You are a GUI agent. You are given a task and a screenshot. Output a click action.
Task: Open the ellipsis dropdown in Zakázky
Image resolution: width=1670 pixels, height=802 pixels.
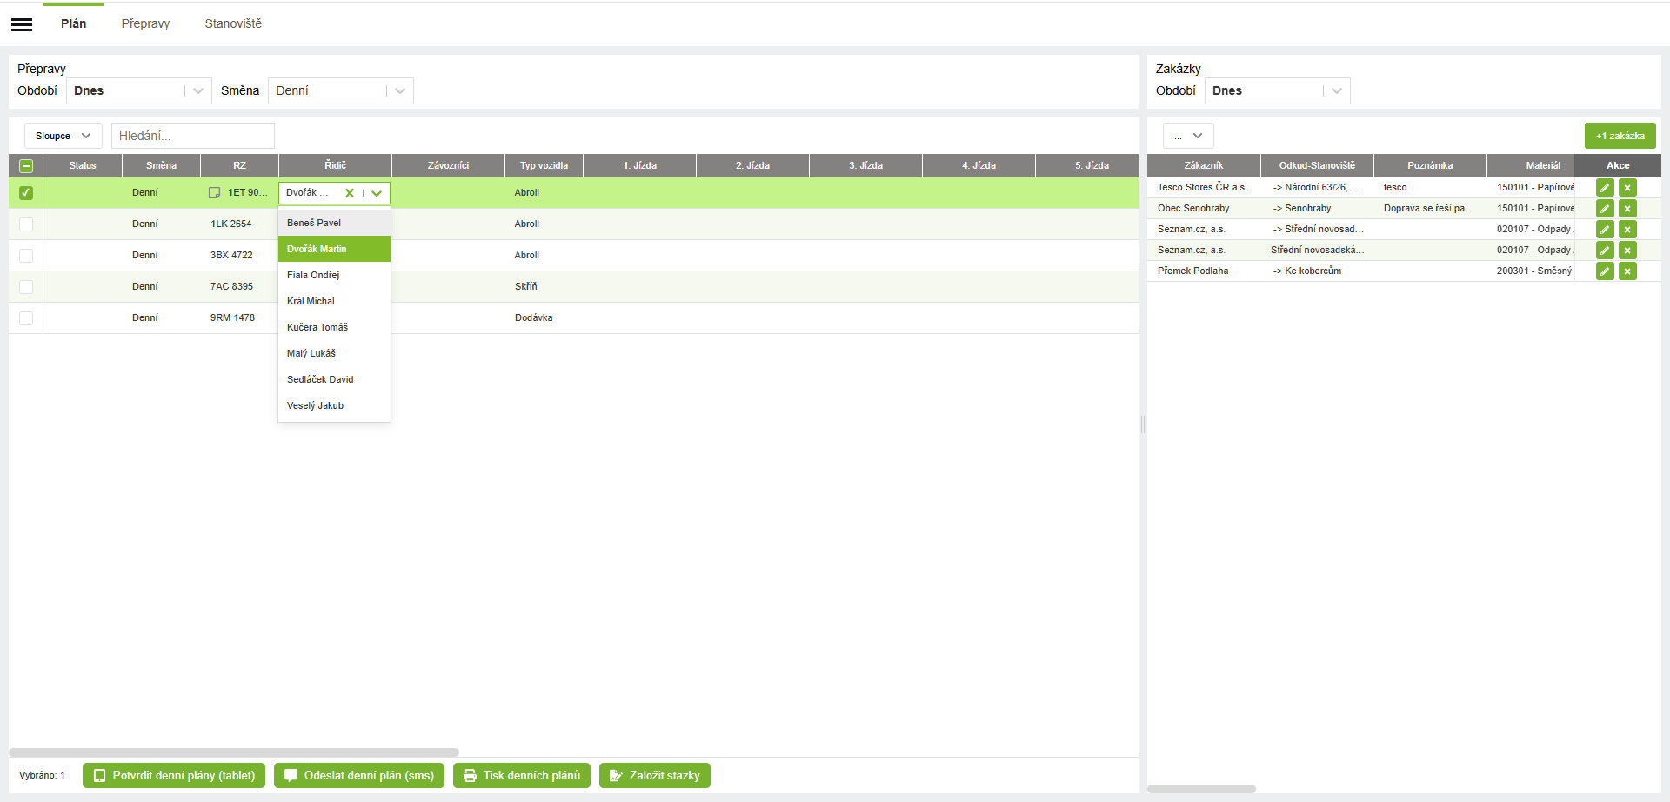(x=1188, y=136)
